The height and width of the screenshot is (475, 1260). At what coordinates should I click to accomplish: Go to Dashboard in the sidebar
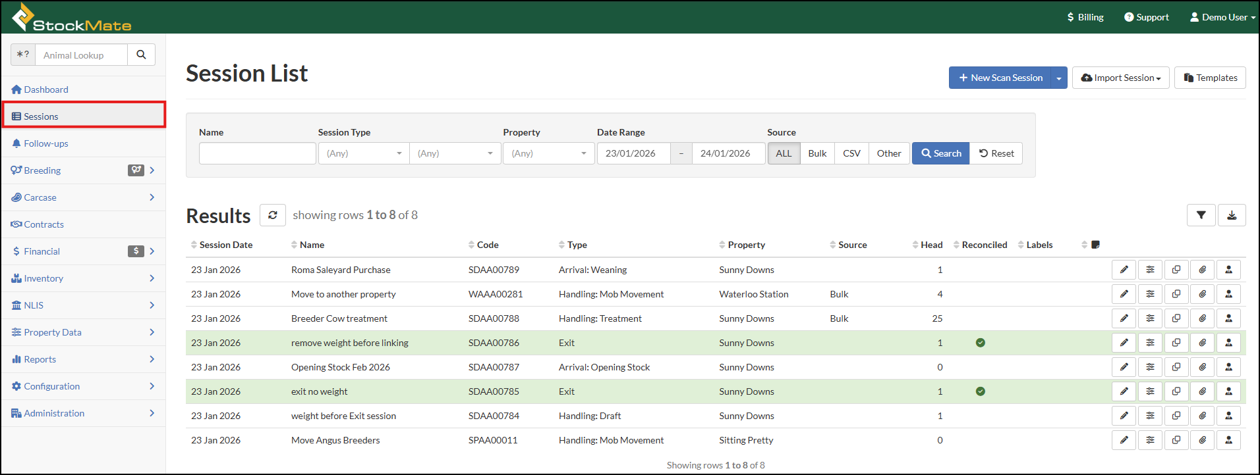point(83,89)
